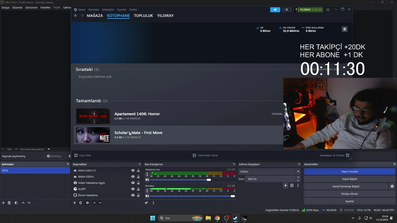Click Stüdyo Modu button
The height and width of the screenshot is (223, 397).
click(350, 194)
